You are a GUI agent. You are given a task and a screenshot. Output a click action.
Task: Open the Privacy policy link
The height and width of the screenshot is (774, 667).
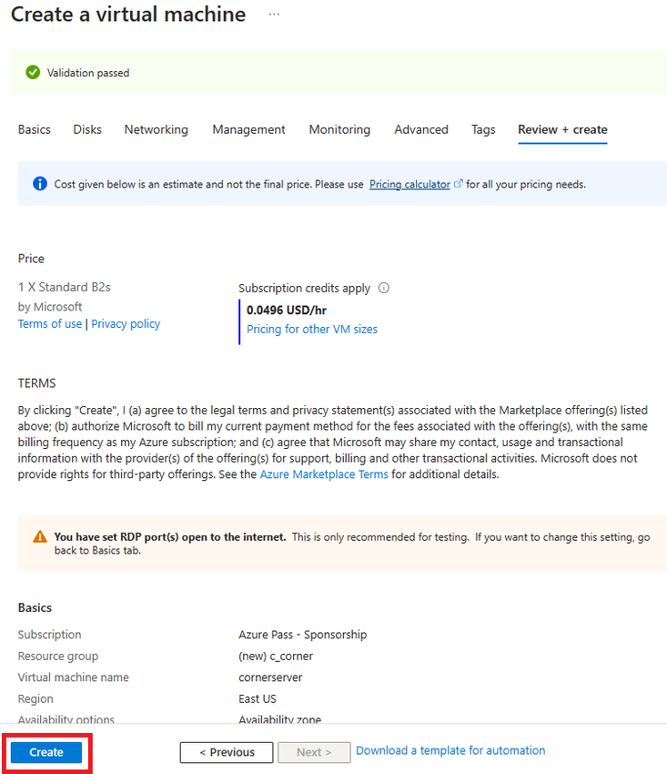(126, 324)
